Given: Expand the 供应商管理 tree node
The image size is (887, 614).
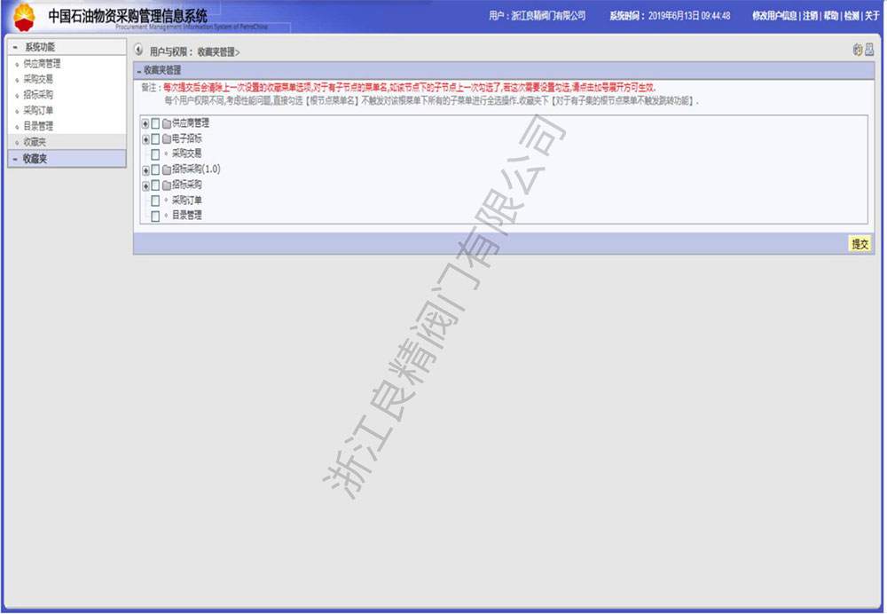Looking at the screenshot, I should (145, 124).
